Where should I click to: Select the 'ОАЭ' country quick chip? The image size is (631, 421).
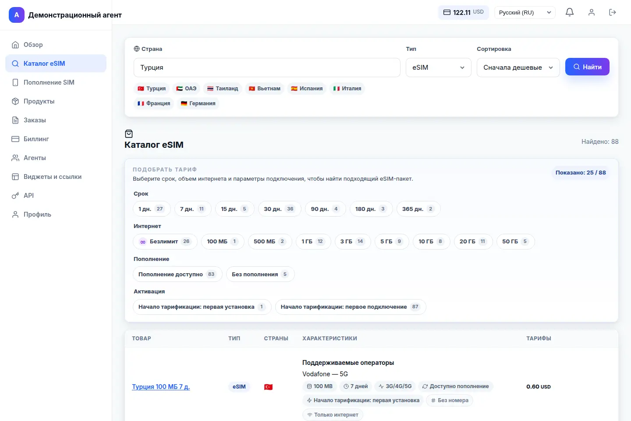pyautogui.click(x=186, y=89)
